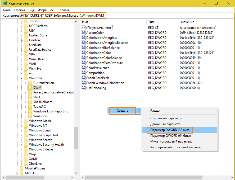
Task: Expand the Windows NT tree node
Action: click(x=21, y=126)
